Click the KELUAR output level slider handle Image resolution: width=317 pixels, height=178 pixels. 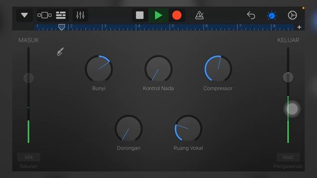(288, 77)
